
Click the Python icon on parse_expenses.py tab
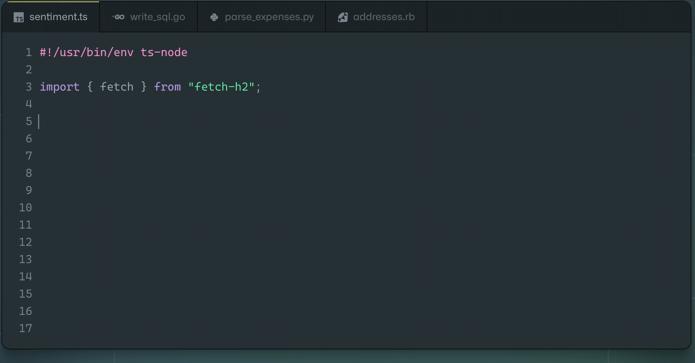[213, 17]
